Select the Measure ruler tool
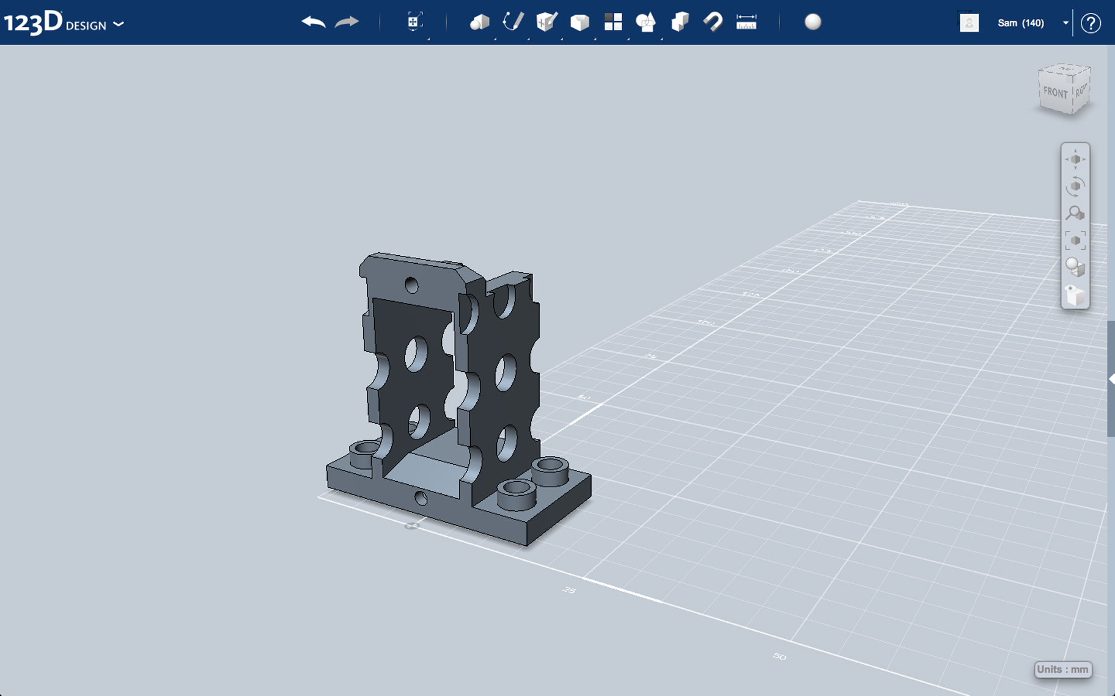The height and width of the screenshot is (696, 1115). [746, 23]
